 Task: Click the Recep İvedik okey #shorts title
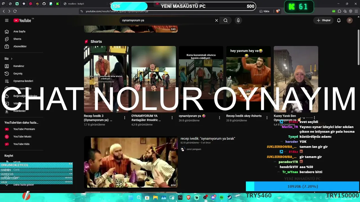pyautogui.click(x=244, y=116)
